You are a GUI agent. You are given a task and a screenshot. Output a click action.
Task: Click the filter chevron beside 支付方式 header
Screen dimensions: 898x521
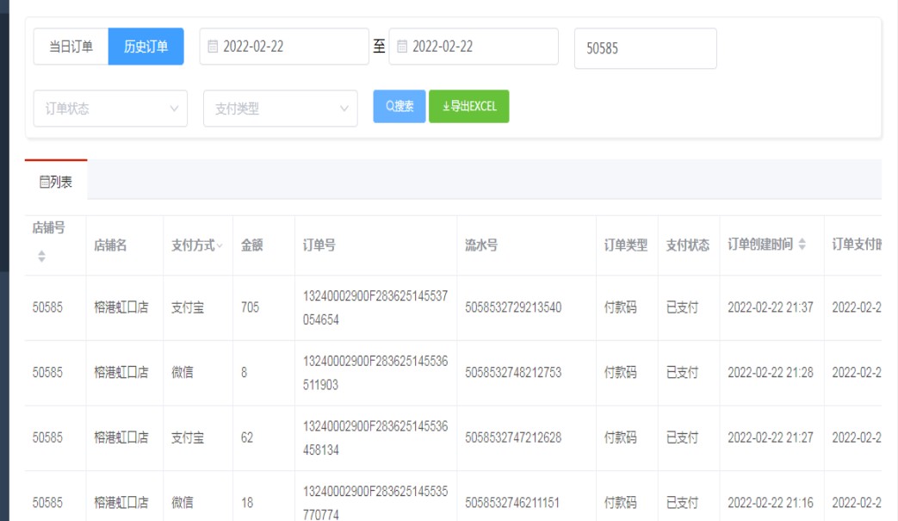tap(220, 246)
